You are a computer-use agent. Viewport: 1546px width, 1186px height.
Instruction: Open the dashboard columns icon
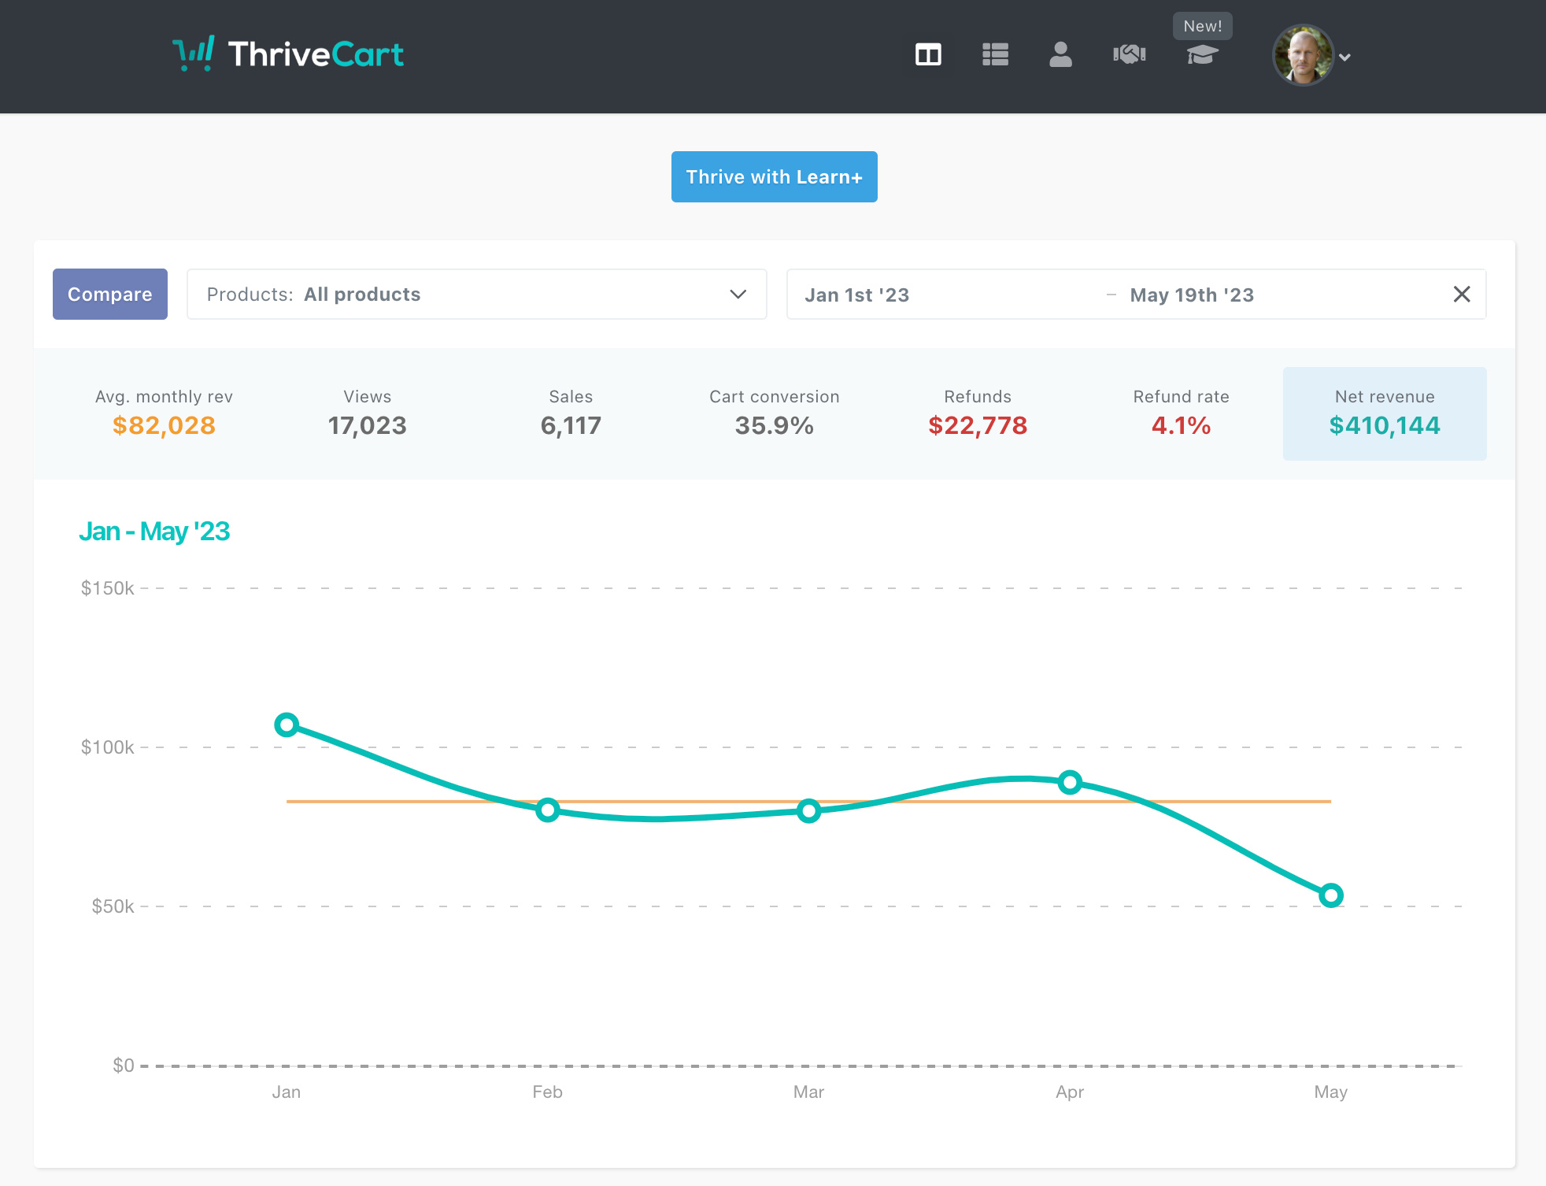pyautogui.click(x=928, y=54)
